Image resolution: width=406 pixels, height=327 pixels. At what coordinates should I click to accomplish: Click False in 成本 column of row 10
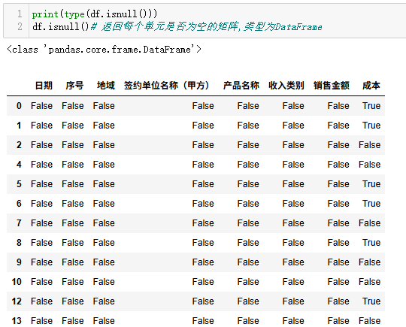point(369,282)
